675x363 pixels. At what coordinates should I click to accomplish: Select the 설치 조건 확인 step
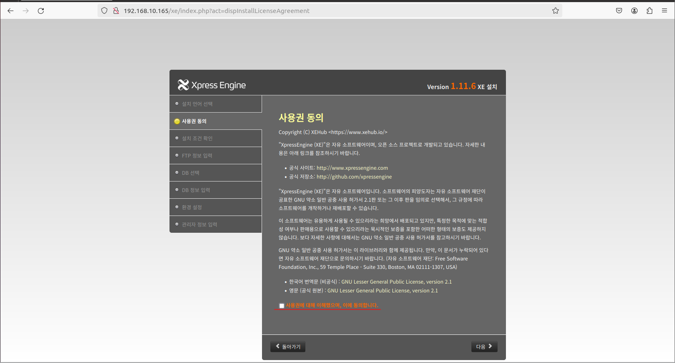click(x=215, y=138)
